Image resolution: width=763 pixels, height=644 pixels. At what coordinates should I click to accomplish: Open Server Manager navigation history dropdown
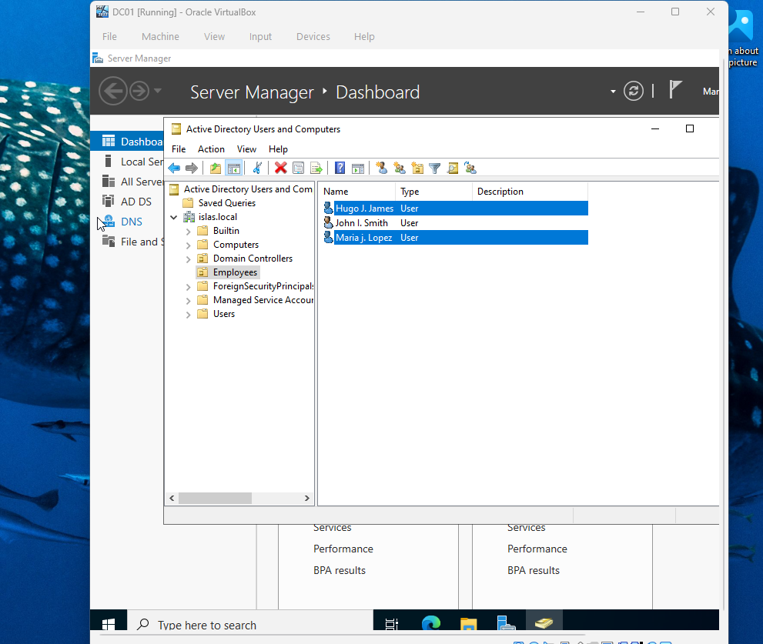[x=158, y=91]
